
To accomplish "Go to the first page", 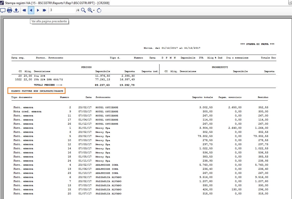I will click(24, 10).
